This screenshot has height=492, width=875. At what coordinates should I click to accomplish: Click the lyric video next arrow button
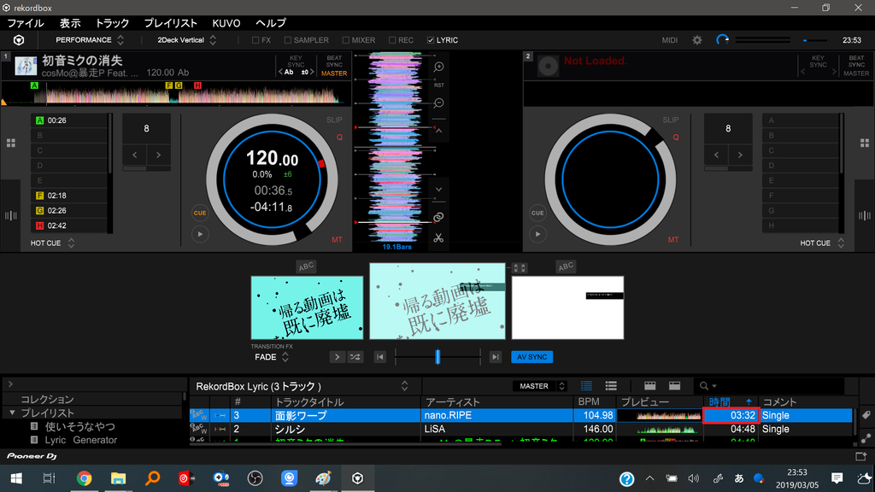337,357
